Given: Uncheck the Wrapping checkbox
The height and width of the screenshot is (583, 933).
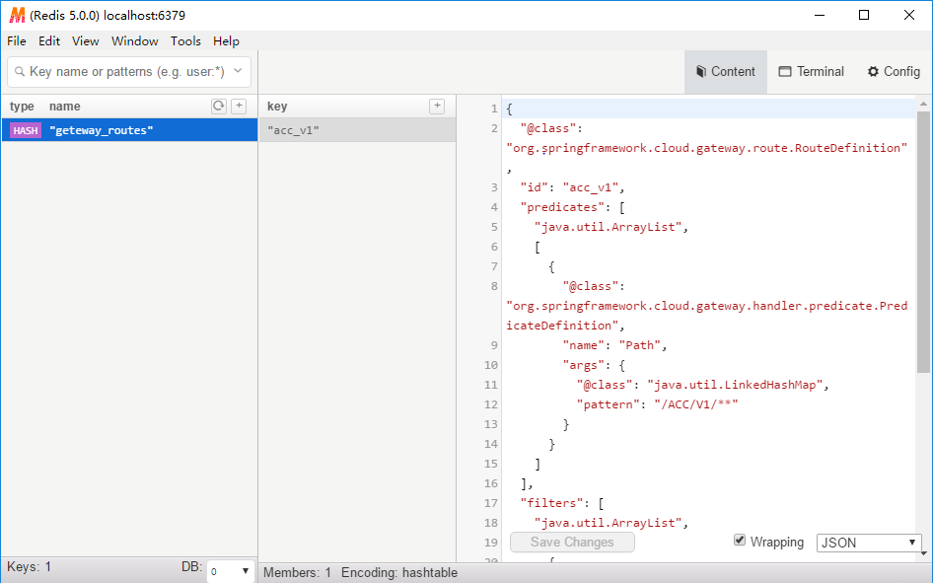Looking at the screenshot, I should point(740,542).
